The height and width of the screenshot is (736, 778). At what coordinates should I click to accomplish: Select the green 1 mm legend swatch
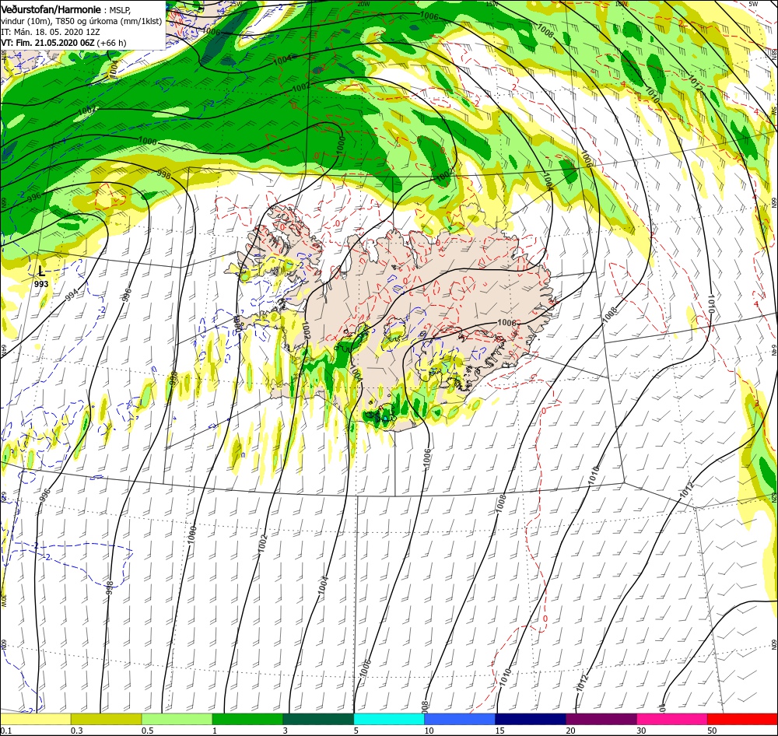[x=247, y=719]
